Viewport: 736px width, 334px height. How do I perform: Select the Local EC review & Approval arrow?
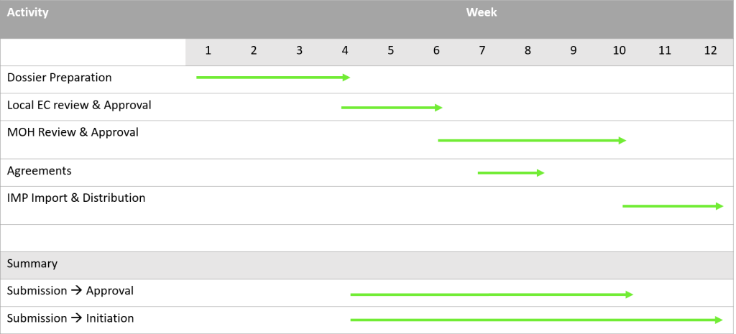coord(392,108)
